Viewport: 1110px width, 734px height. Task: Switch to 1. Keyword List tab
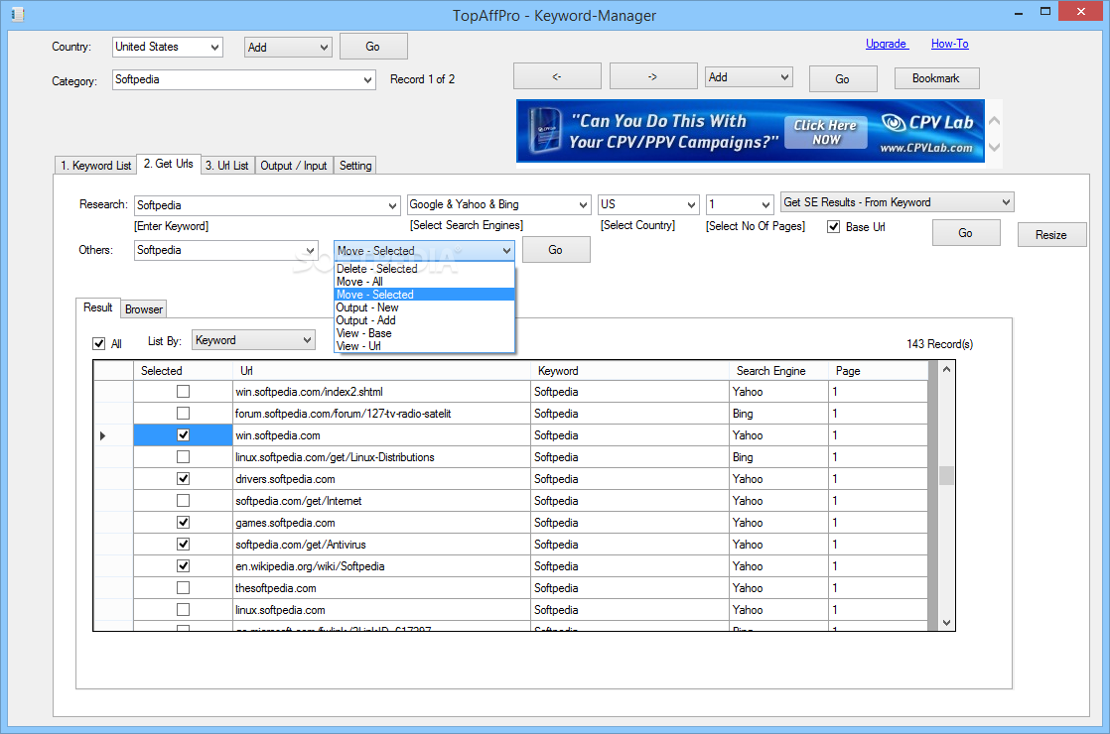[x=95, y=166]
